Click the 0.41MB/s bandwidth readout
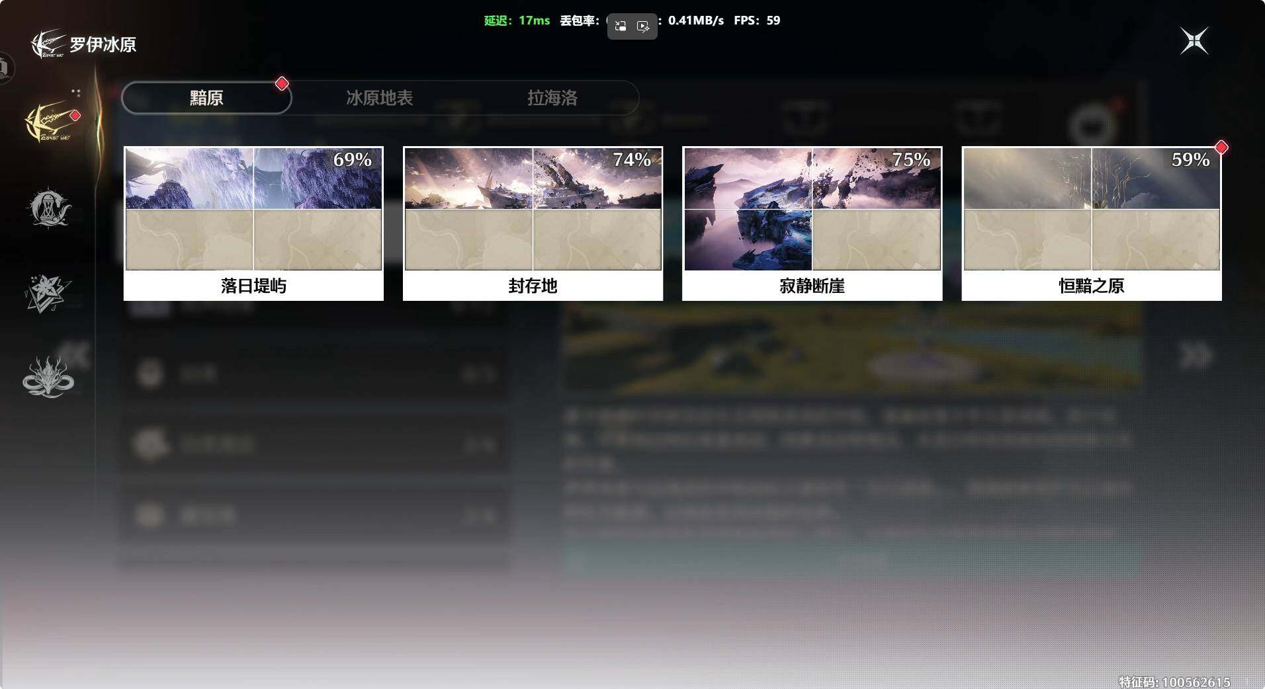Image resolution: width=1265 pixels, height=689 pixels. [x=695, y=20]
